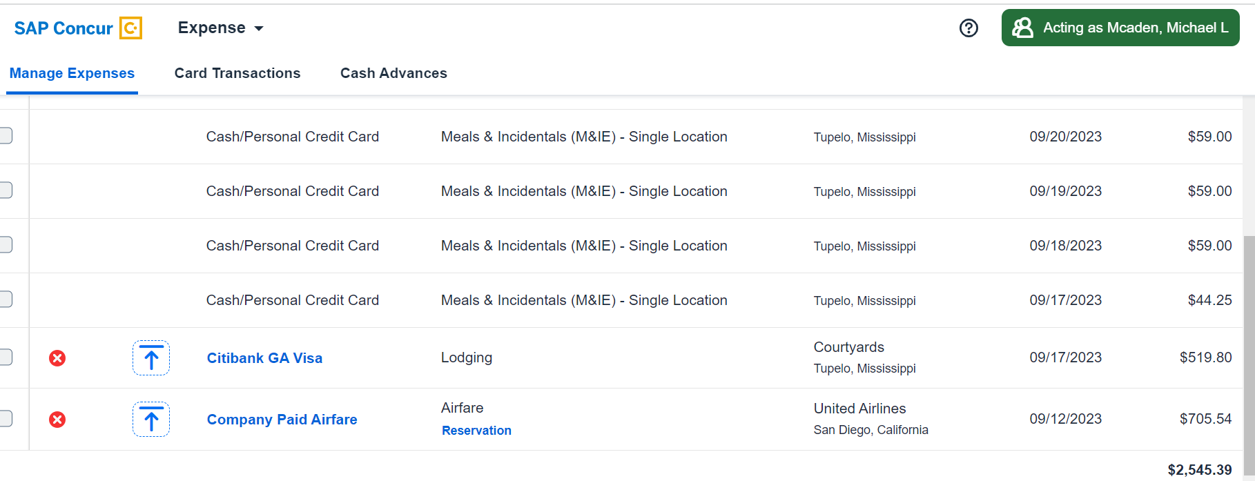Tick the checkbox for $519.80 Lodging expense
Viewport: 1255px width, 481px height.
(6, 357)
